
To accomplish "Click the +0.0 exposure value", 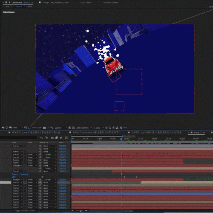I will [x=125, y=128].
